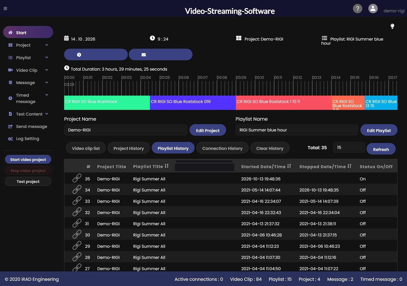Screen dimensions: 407x286
Task: Click the calendar date icon
Action: pyautogui.click(x=66, y=38)
